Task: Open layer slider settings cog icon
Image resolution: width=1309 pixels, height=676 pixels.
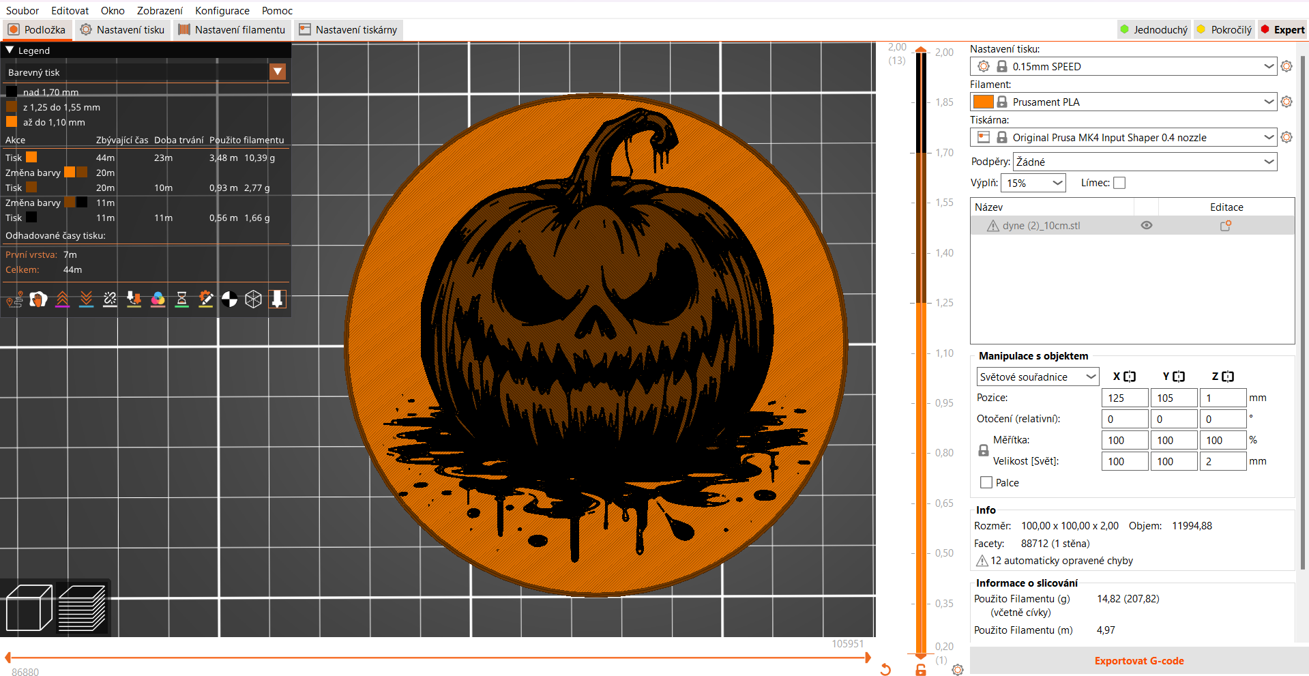Action: [958, 670]
